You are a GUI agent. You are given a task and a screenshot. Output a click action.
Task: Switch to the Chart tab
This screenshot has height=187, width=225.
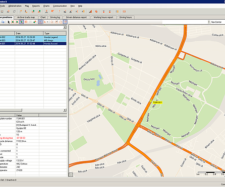[x=43, y=17]
